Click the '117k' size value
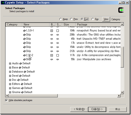The image size is (131, 115). 72,55
